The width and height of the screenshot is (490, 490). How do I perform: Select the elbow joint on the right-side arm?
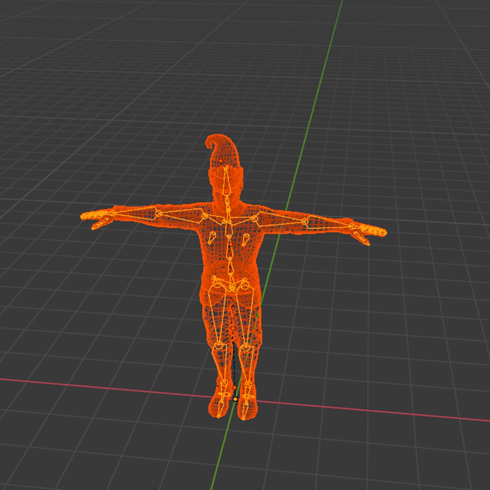(x=305, y=221)
